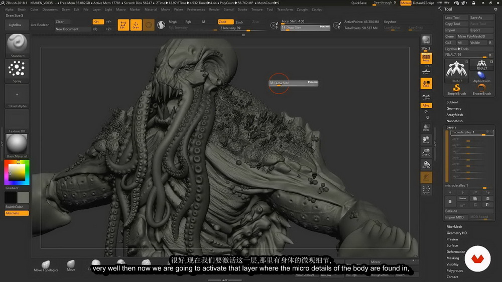Expand the FiberMesh section

coord(454,227)
